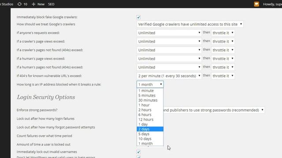
Task: Open the anyone's requests exceed limit dropdown
Action: tap(169, 33)
